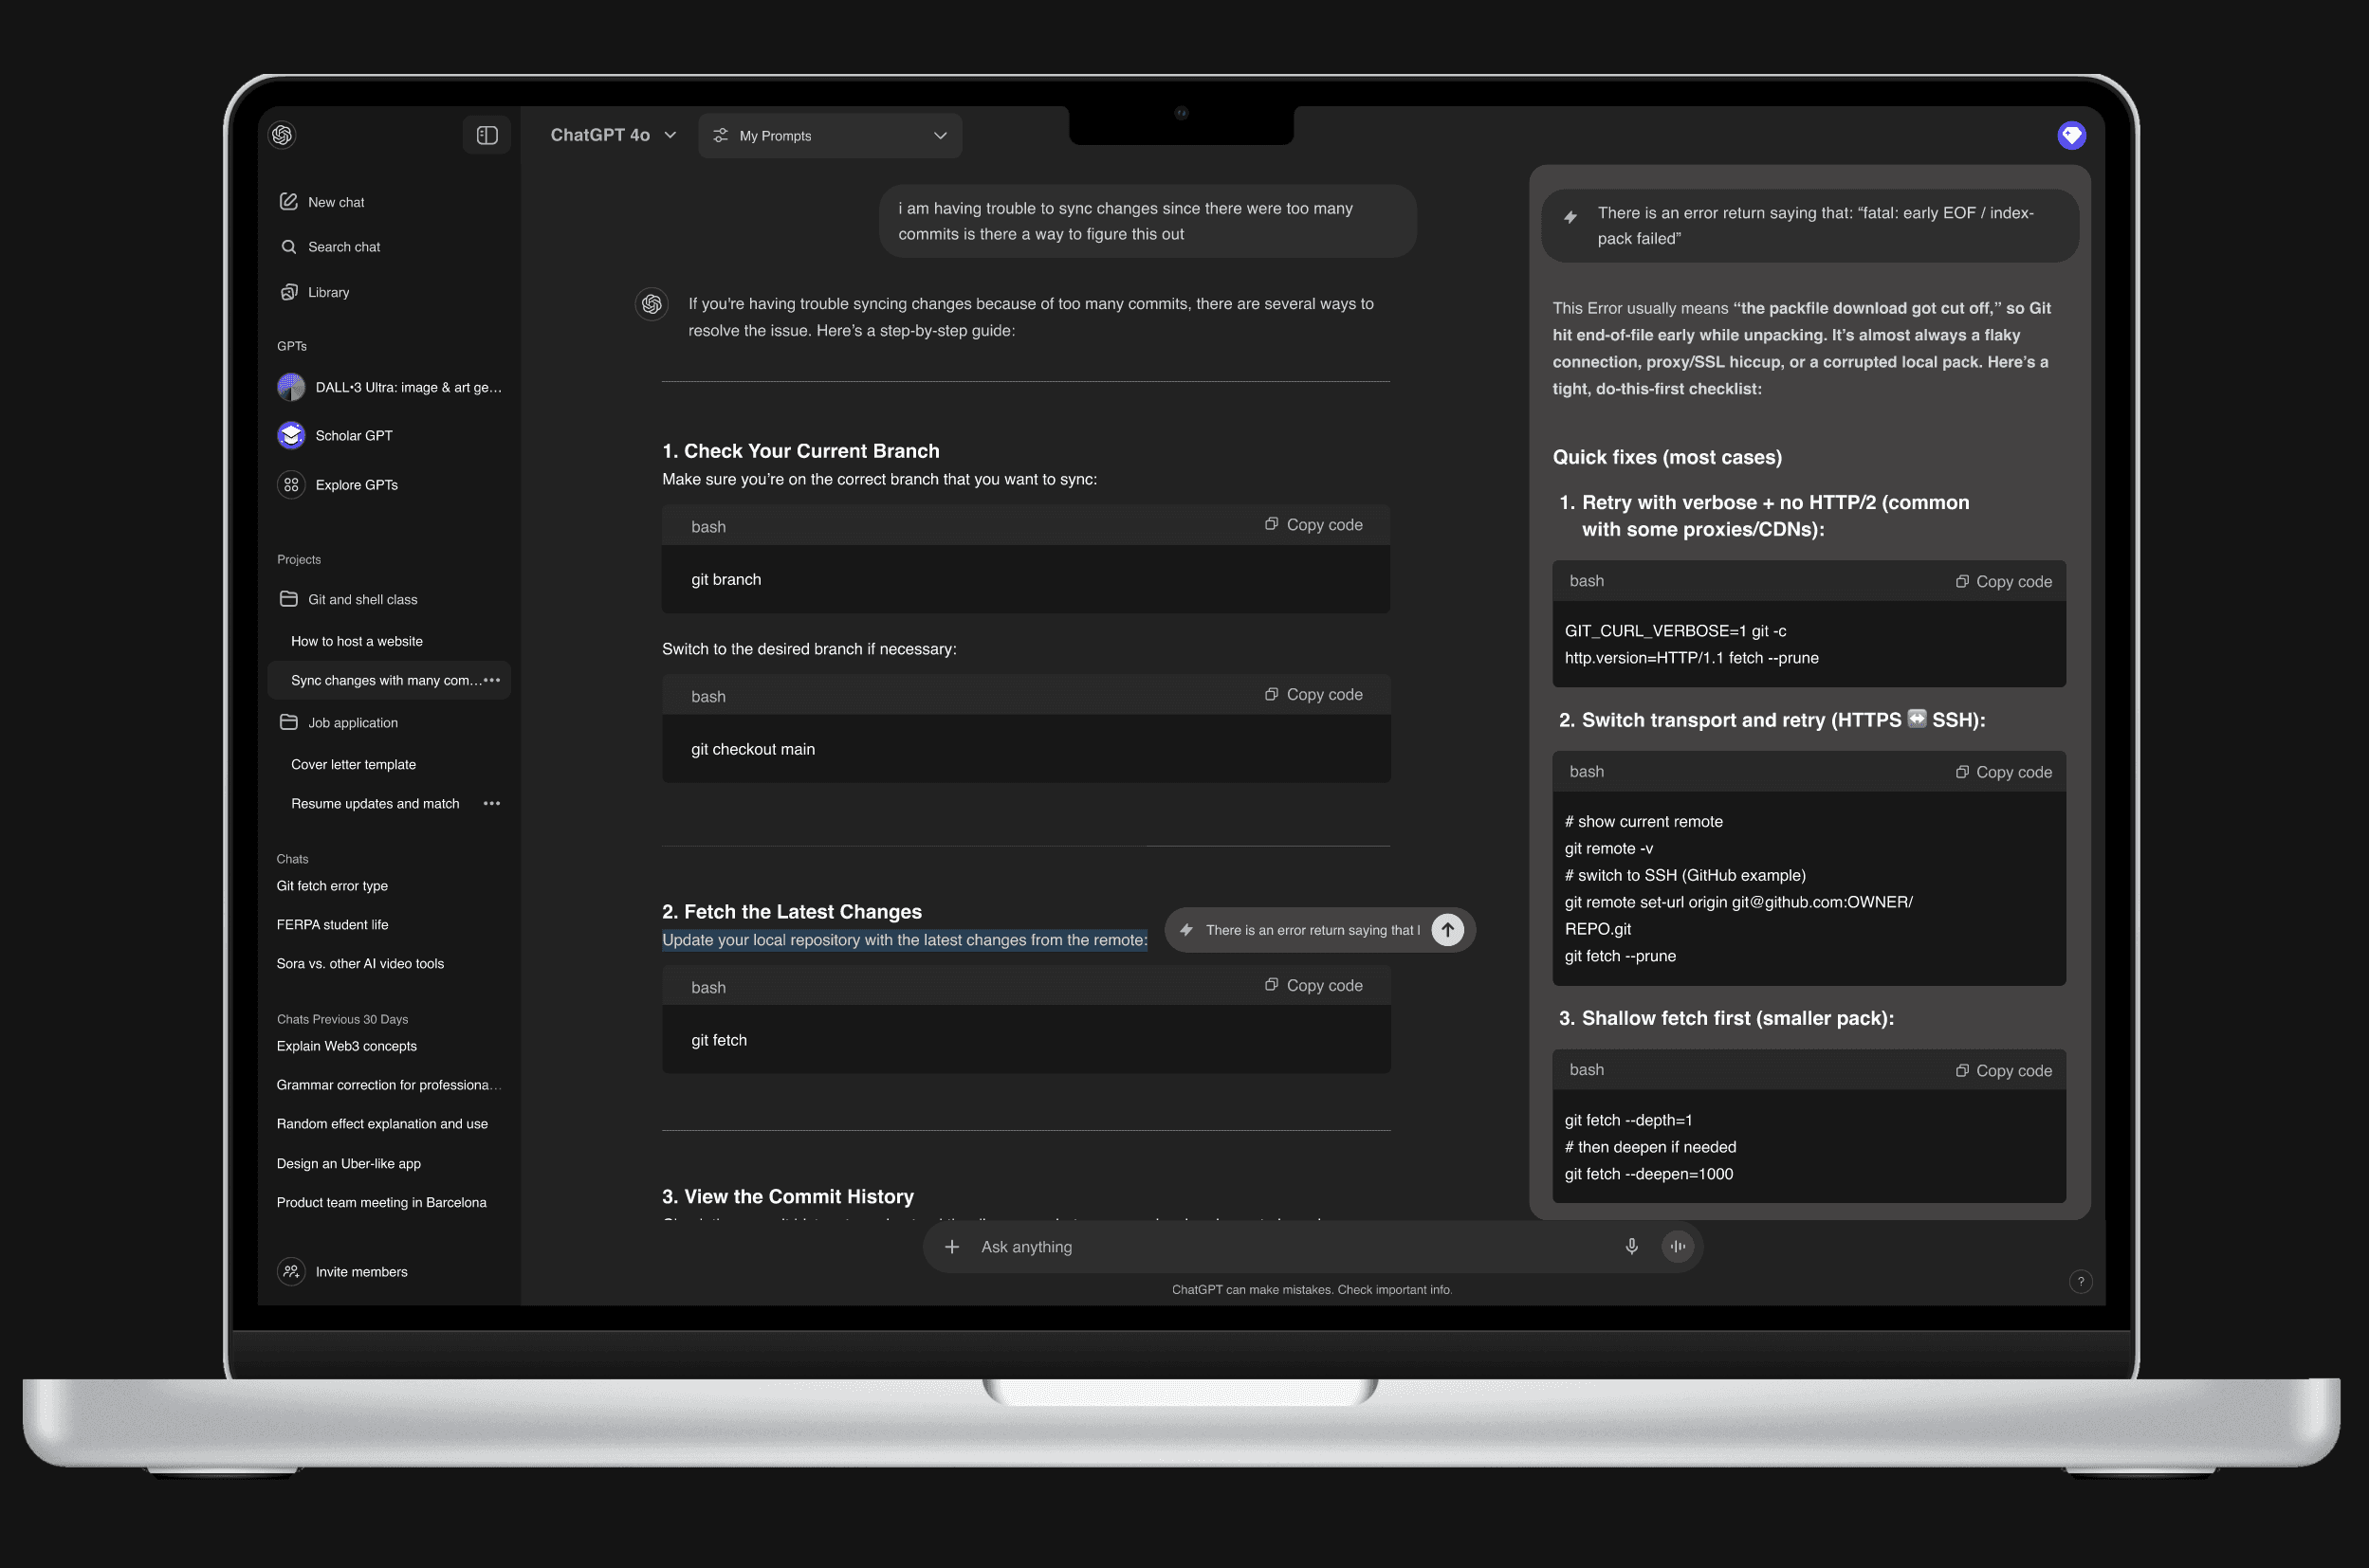The height and width of the screenshot is (1568, 2369).
Task: Open the Library section
Action: point(328,292)
